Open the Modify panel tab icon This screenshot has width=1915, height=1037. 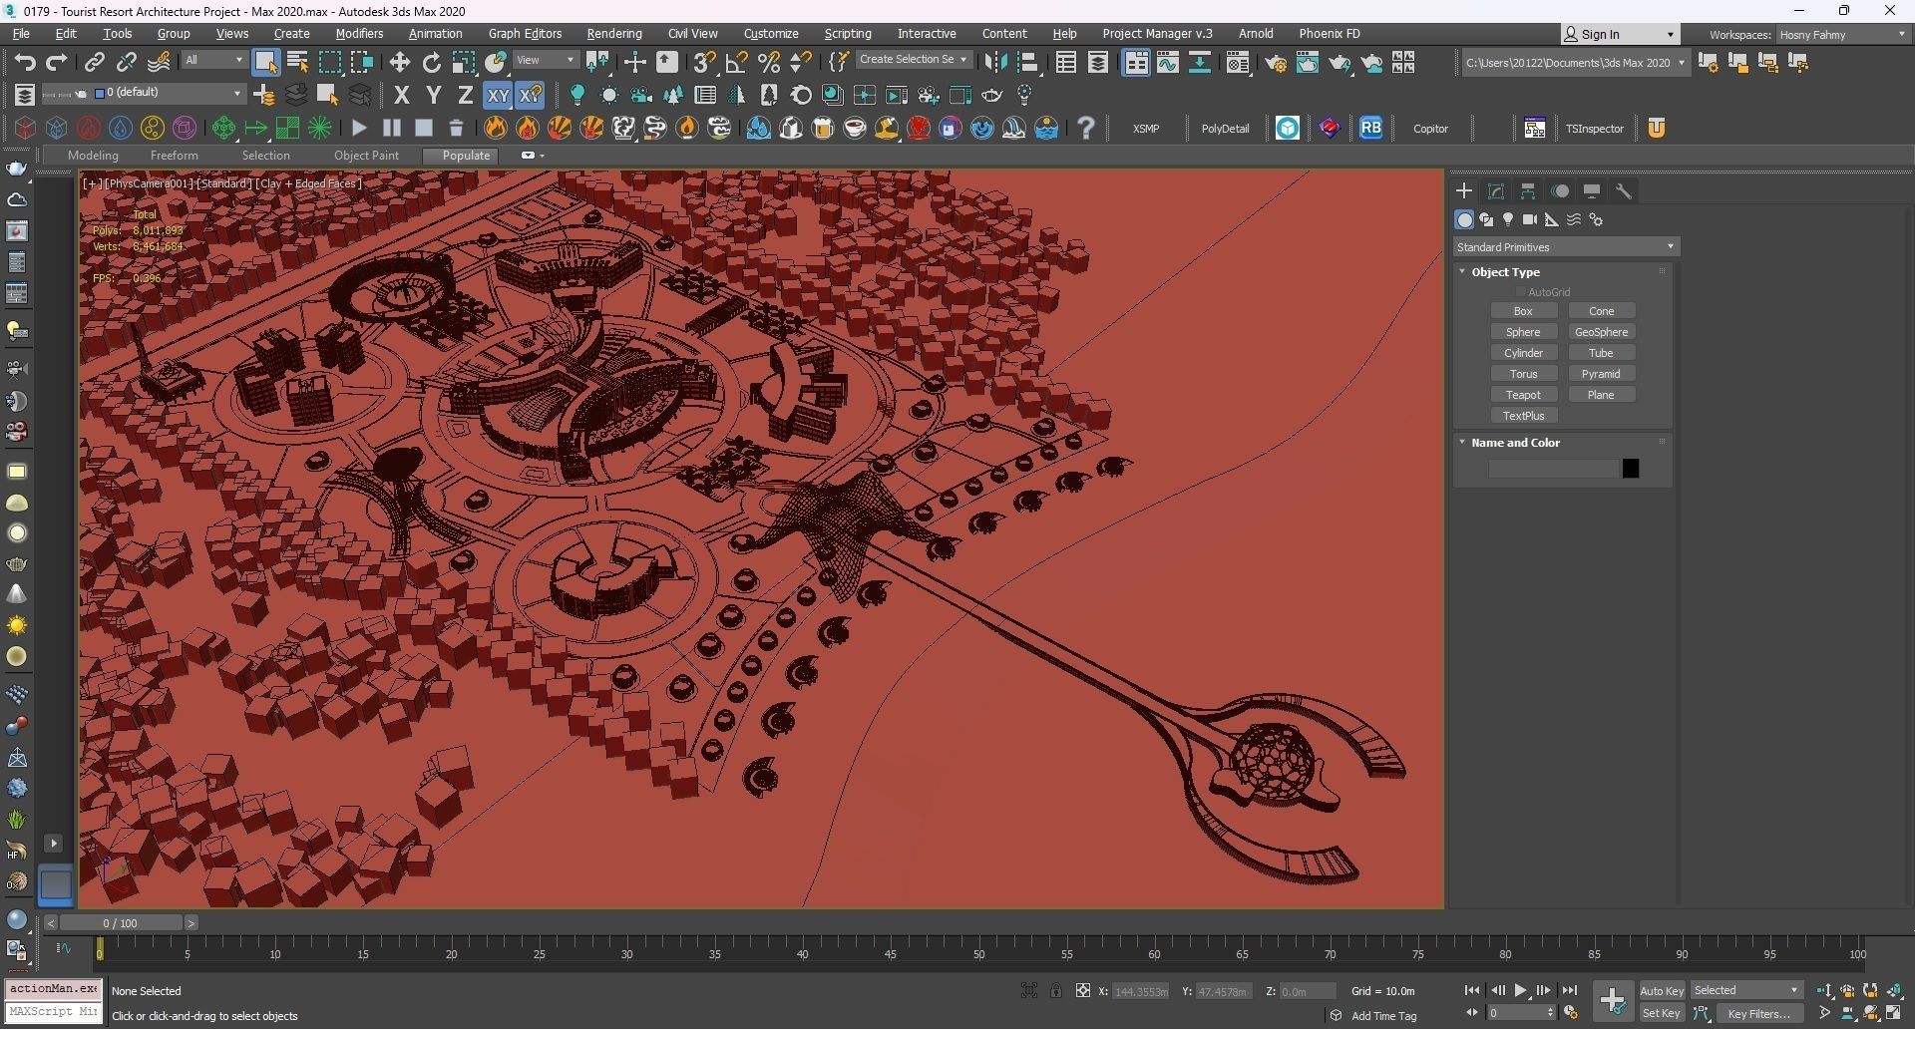[x=1496, y=191]
